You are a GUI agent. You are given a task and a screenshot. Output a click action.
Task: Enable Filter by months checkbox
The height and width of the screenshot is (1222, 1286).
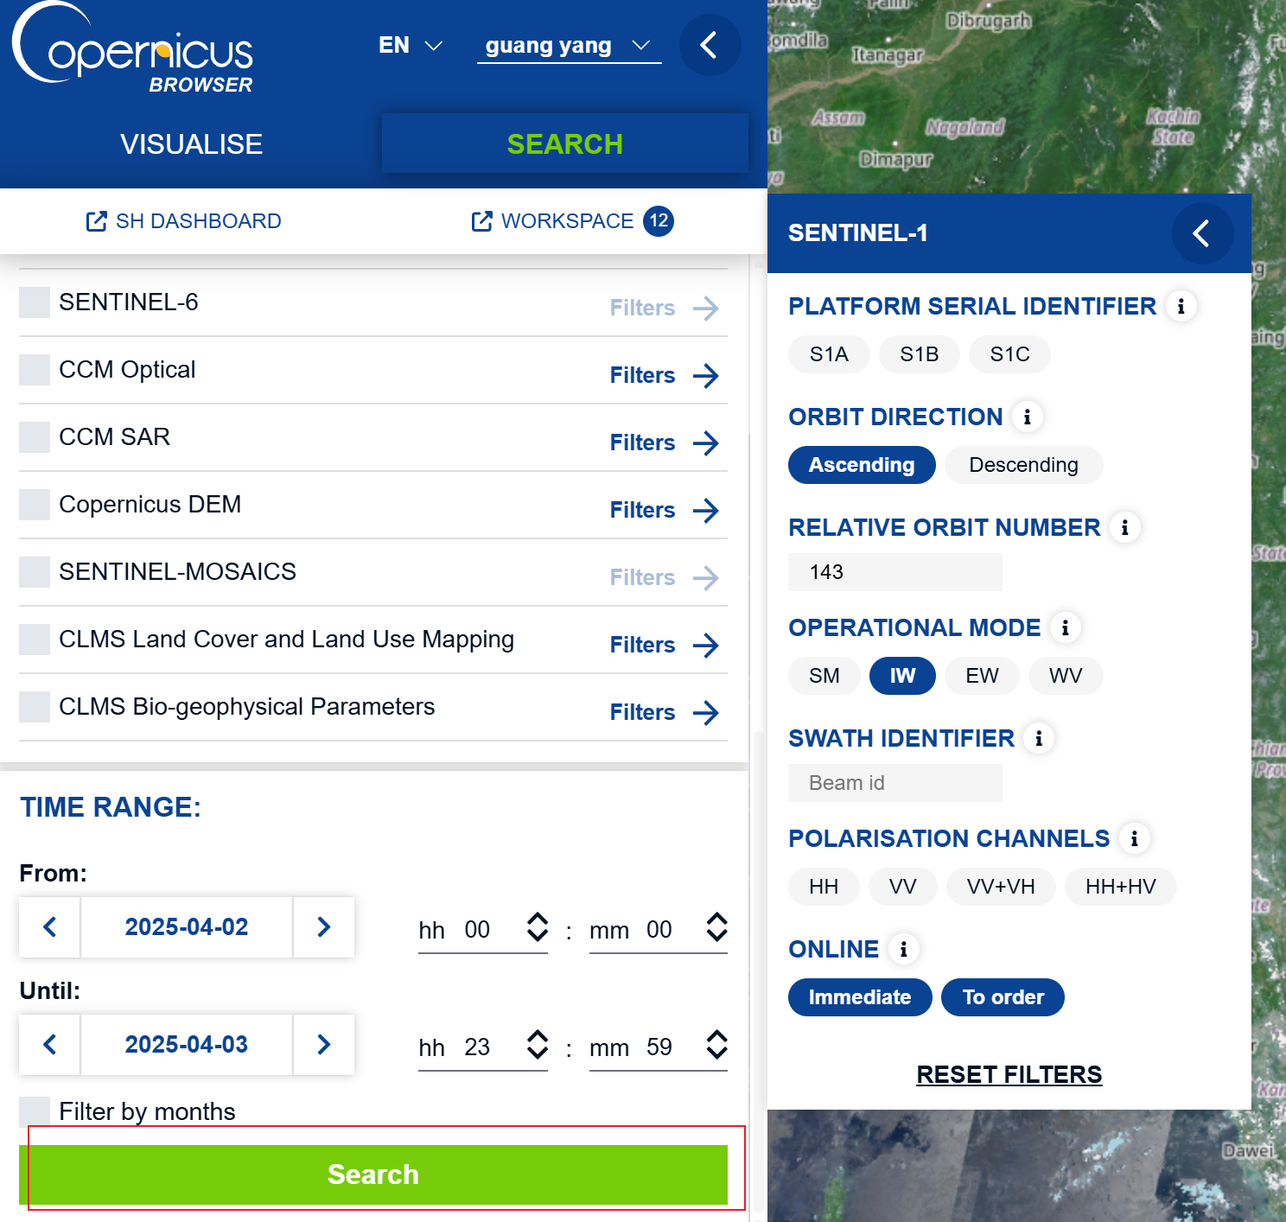[35, 1111]
